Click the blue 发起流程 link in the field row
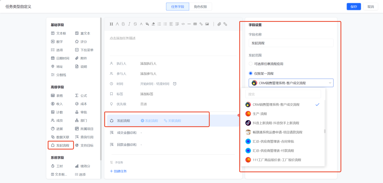 click(x=149, y=121)
